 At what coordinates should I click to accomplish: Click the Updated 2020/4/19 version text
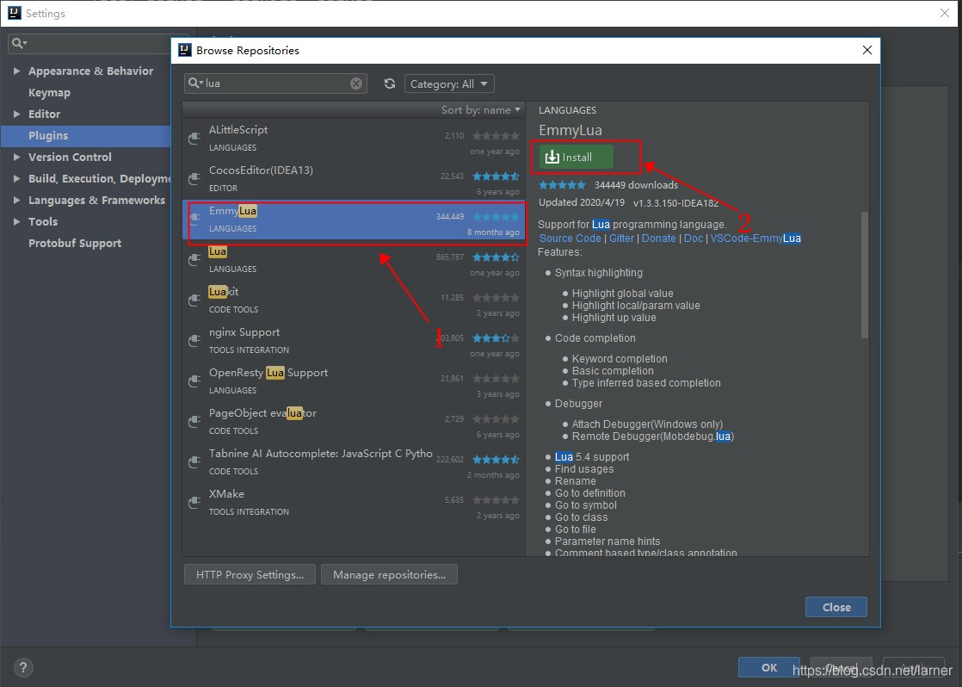[628, 202]
